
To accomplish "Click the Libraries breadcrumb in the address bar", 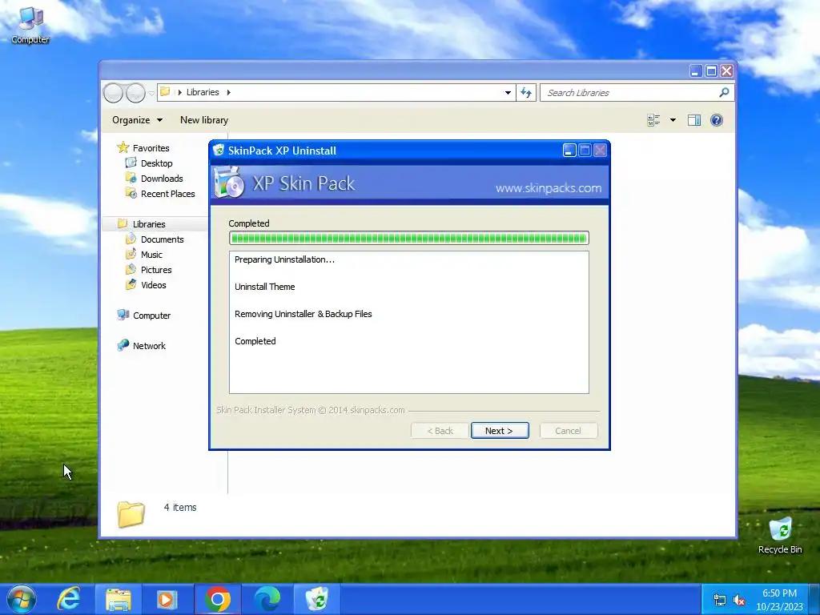I will 203,92.
